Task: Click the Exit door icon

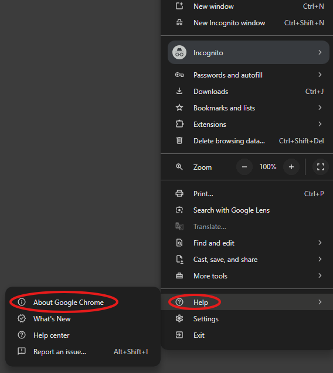Action: click(x=179, y=335)
